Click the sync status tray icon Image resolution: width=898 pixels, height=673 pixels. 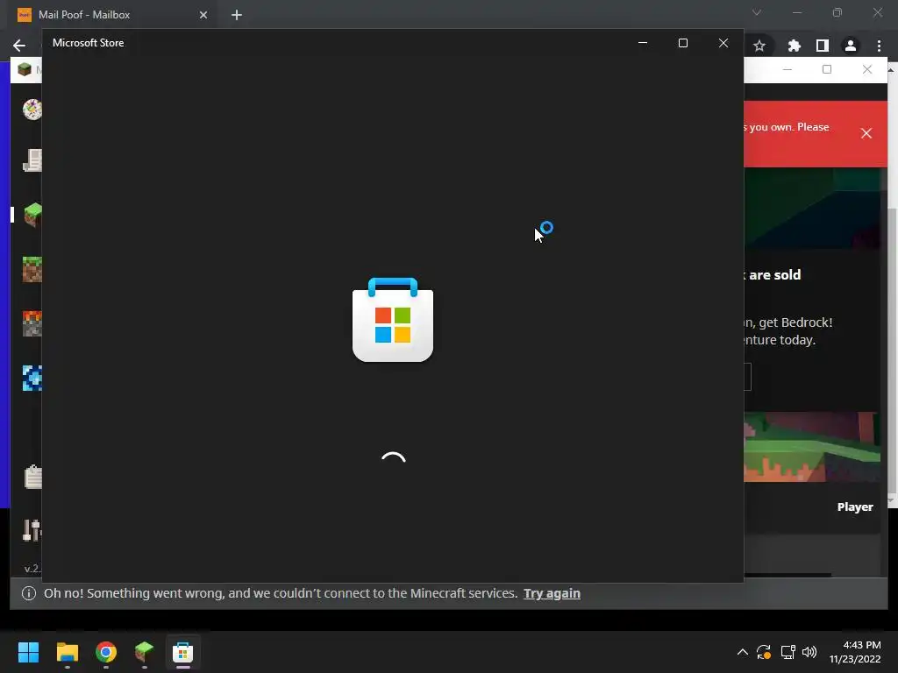(x=764, y=652)
